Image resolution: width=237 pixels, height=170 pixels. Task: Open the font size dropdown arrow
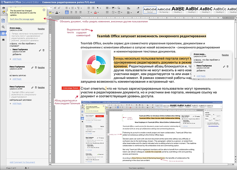51,8
